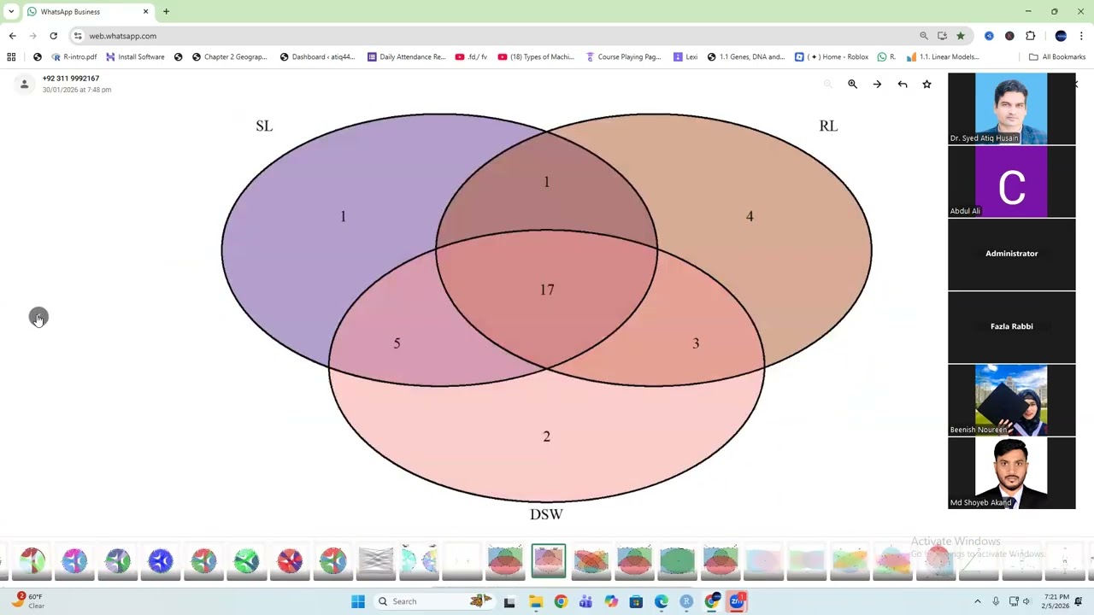Screen dimensions: 1094x615
Task: Open the Lexi bookmark
Action: [685, 56]
